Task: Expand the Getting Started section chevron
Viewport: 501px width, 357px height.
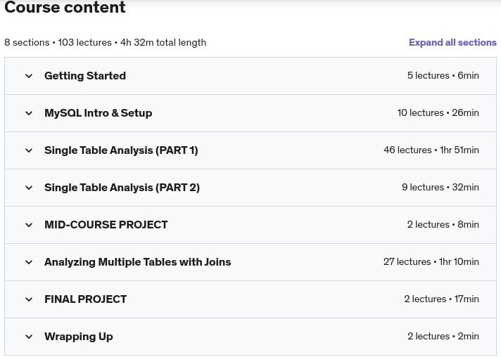Action: point(29,76)
